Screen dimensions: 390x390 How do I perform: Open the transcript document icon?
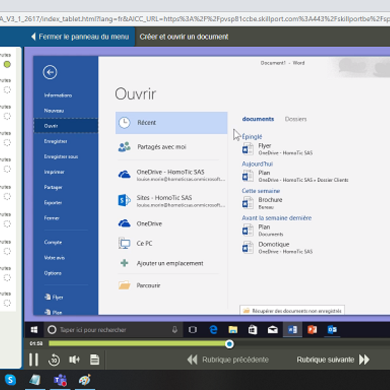95,360
